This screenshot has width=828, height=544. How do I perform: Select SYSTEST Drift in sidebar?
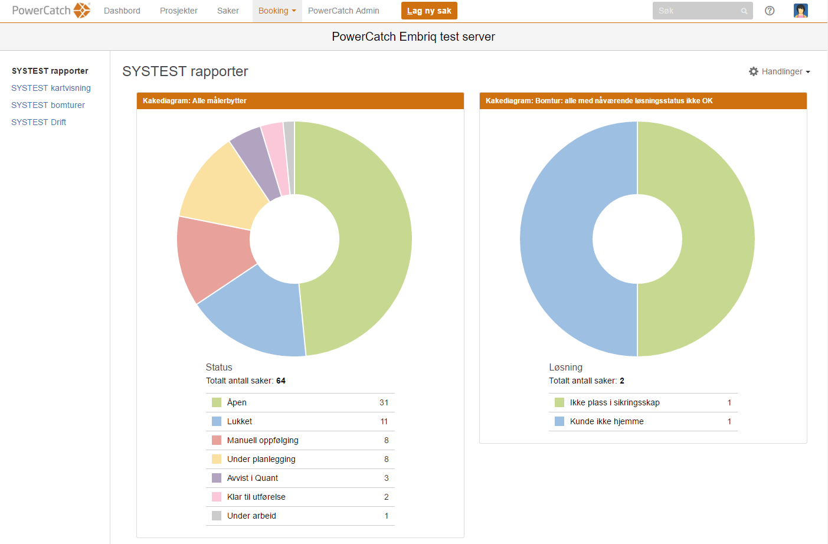coord(38,122)
